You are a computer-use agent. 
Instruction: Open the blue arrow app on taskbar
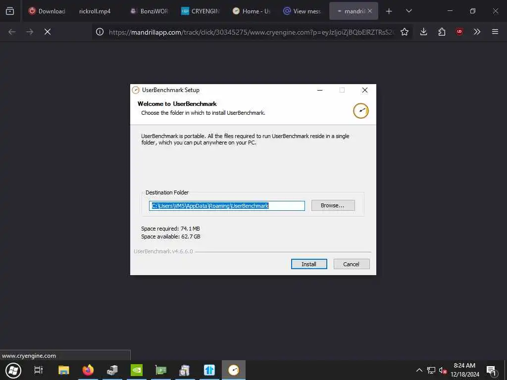209,370
